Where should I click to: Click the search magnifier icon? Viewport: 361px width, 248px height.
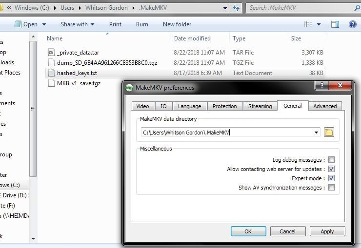pyautogui.click(x=357, y=8)
